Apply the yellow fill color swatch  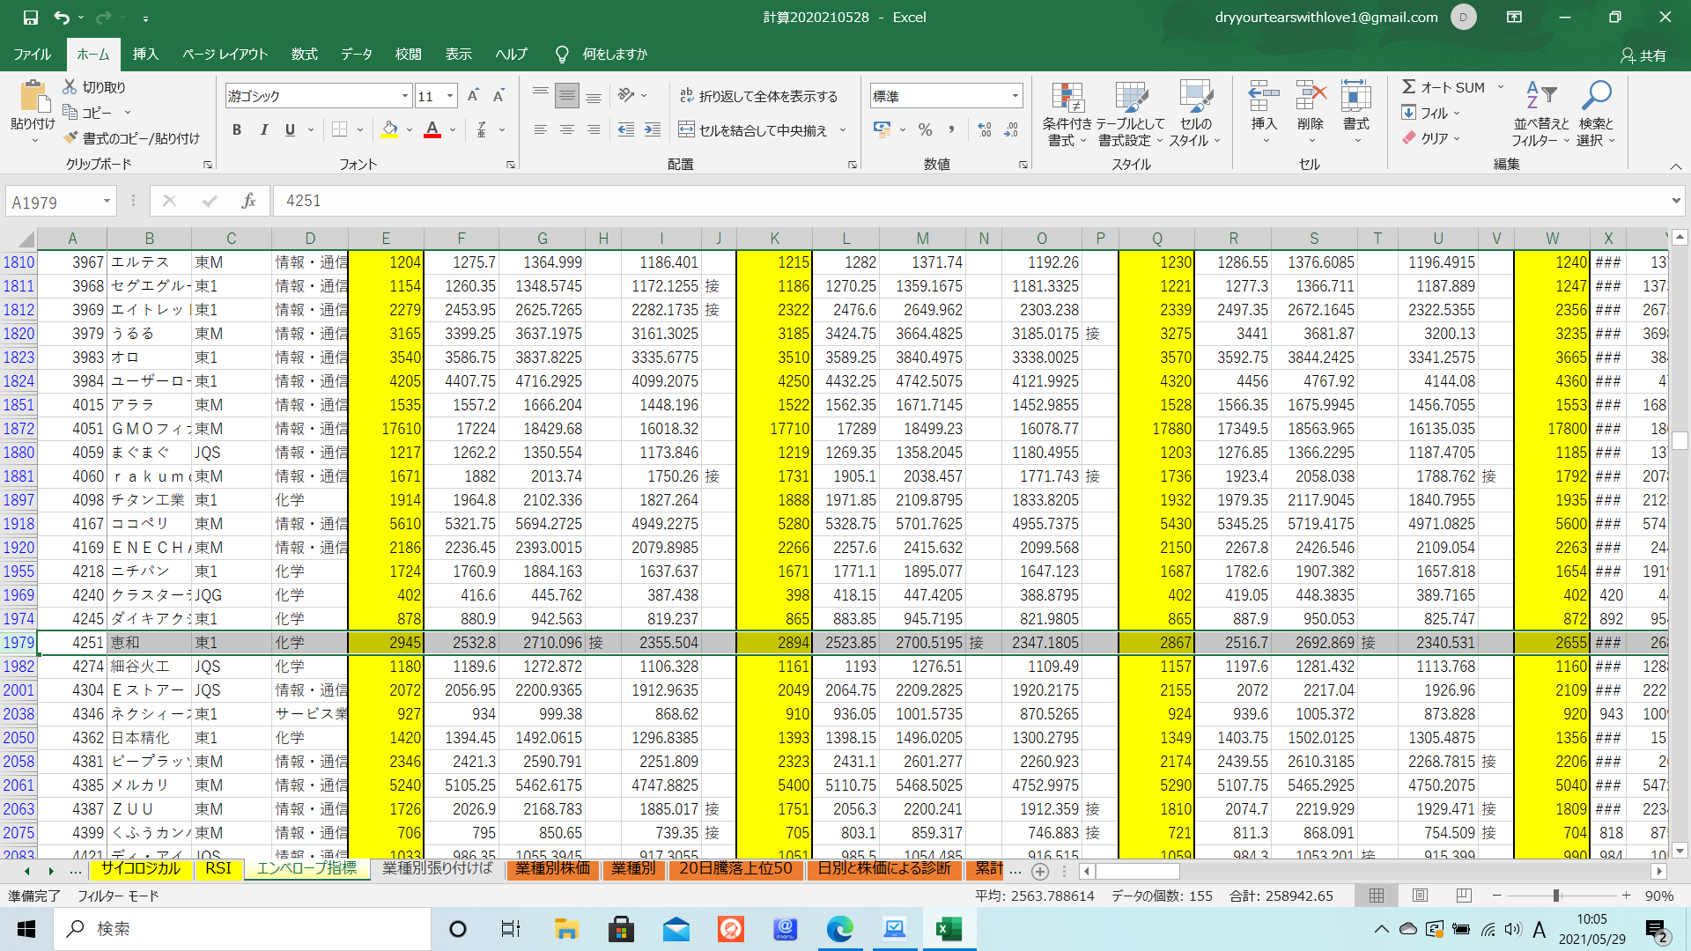coord(389,130)
